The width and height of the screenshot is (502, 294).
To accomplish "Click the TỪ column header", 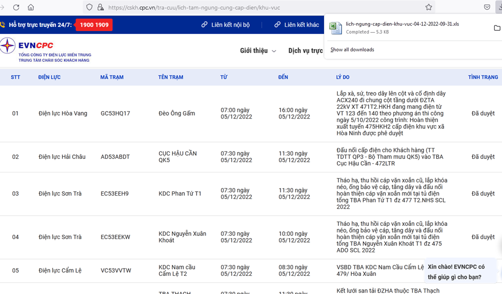I will click(x=224, y=77).
